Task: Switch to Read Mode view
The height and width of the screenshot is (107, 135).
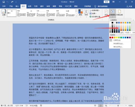Action: click(95, 105)
